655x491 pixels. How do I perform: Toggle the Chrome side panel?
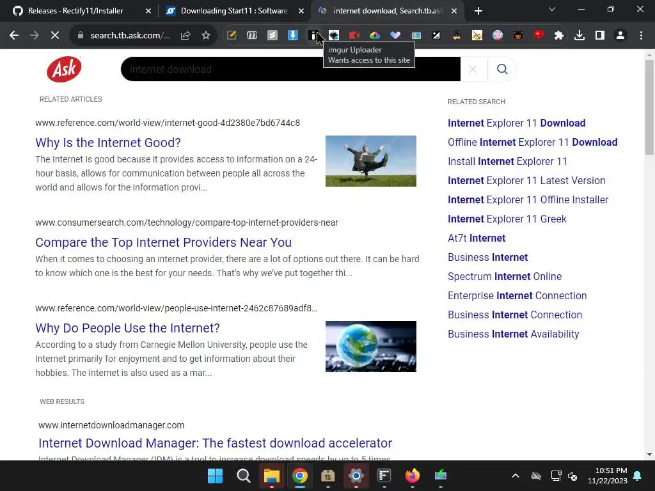point(600,36)
